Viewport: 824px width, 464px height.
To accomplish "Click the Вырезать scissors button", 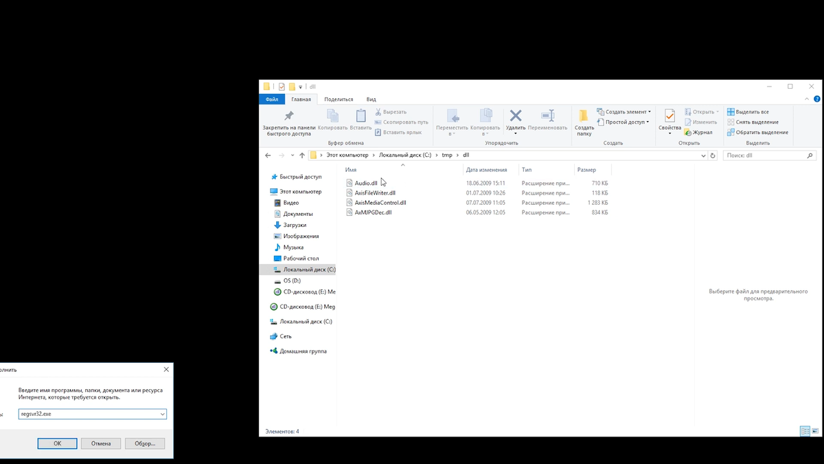I will [x=391, y=111].
